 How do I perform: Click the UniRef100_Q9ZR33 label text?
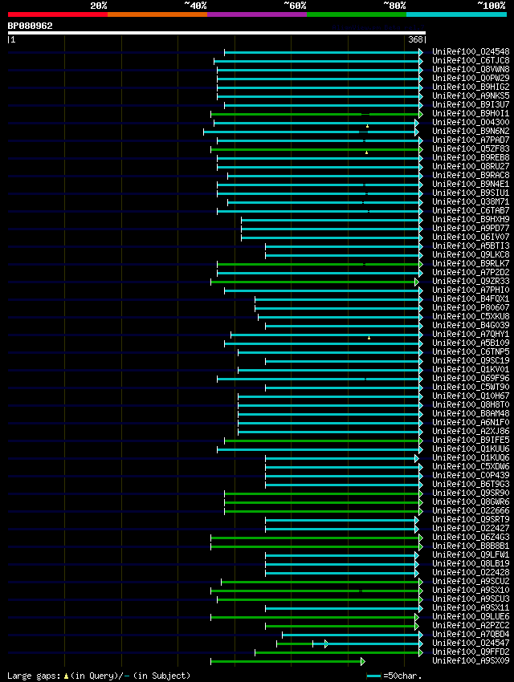click(471, 281)
